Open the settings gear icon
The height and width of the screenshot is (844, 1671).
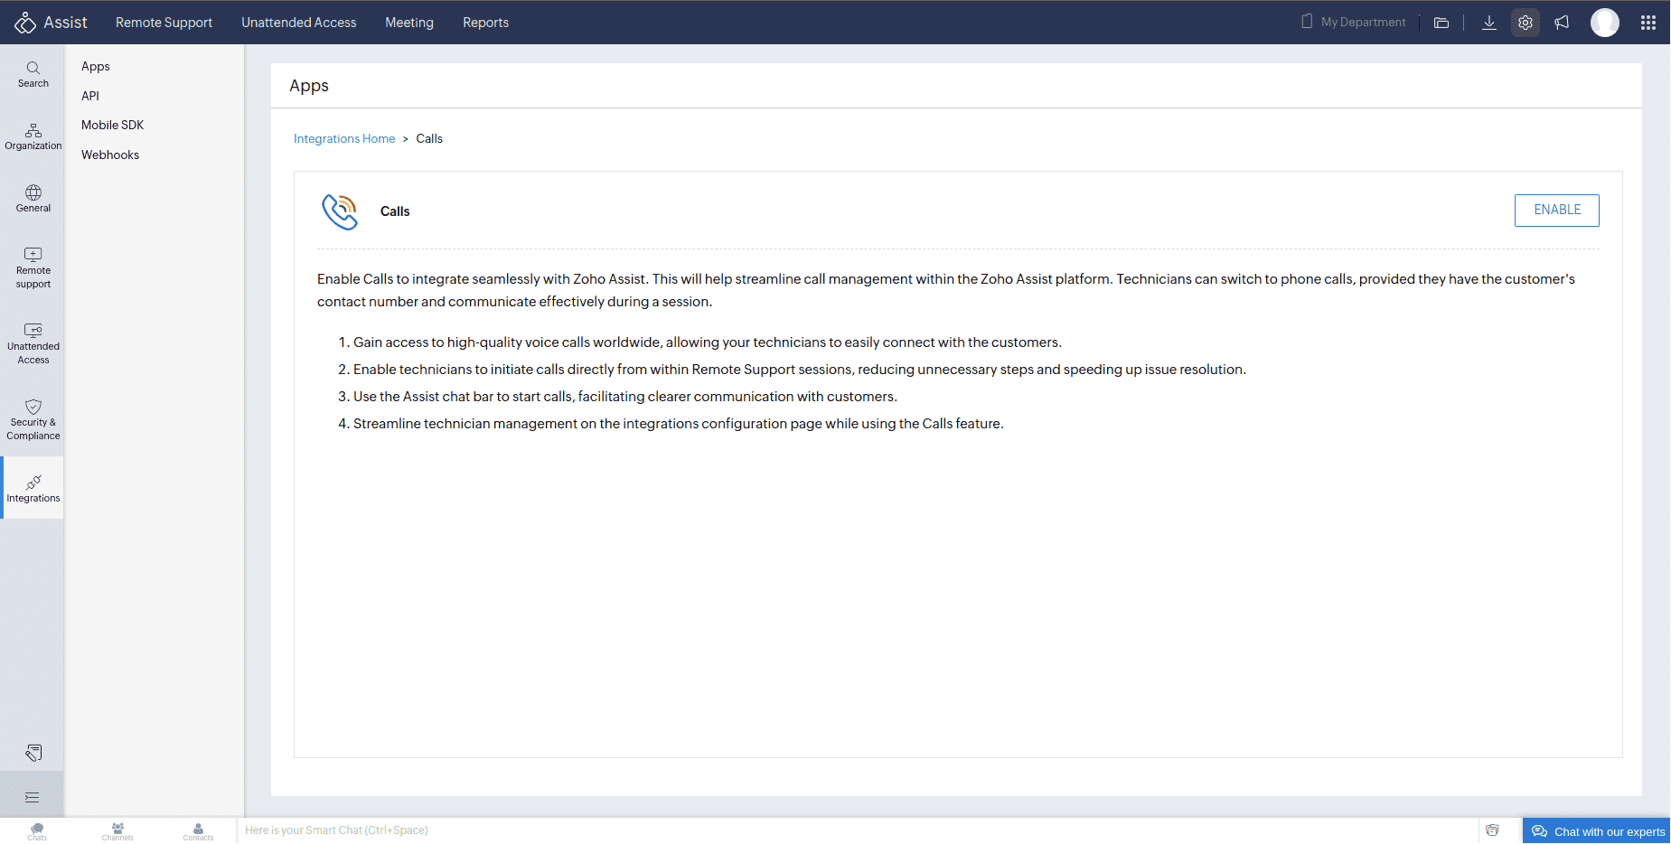pos(1525,23)
